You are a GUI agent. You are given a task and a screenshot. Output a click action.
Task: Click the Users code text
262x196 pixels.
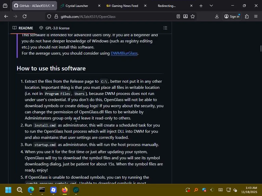coord(80,94)
